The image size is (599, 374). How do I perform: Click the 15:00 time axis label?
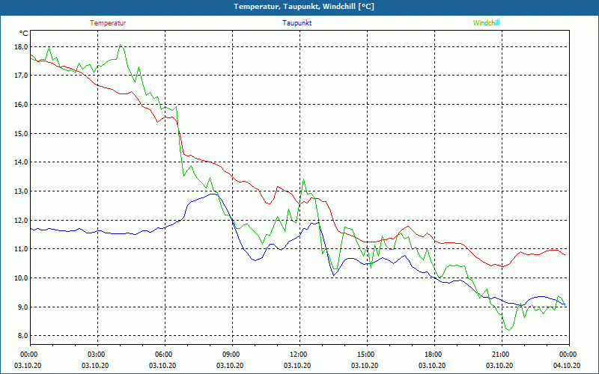[365, 354]
